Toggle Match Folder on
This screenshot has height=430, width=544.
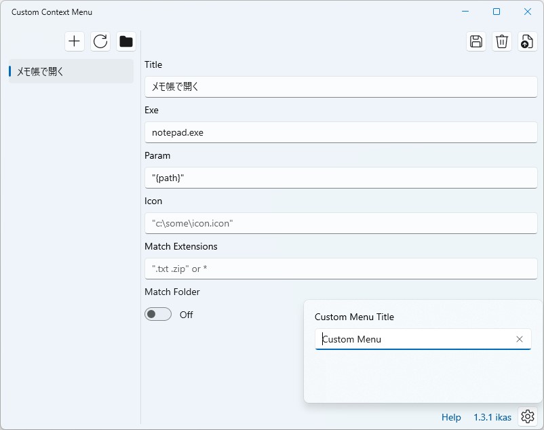click(158, 314)
